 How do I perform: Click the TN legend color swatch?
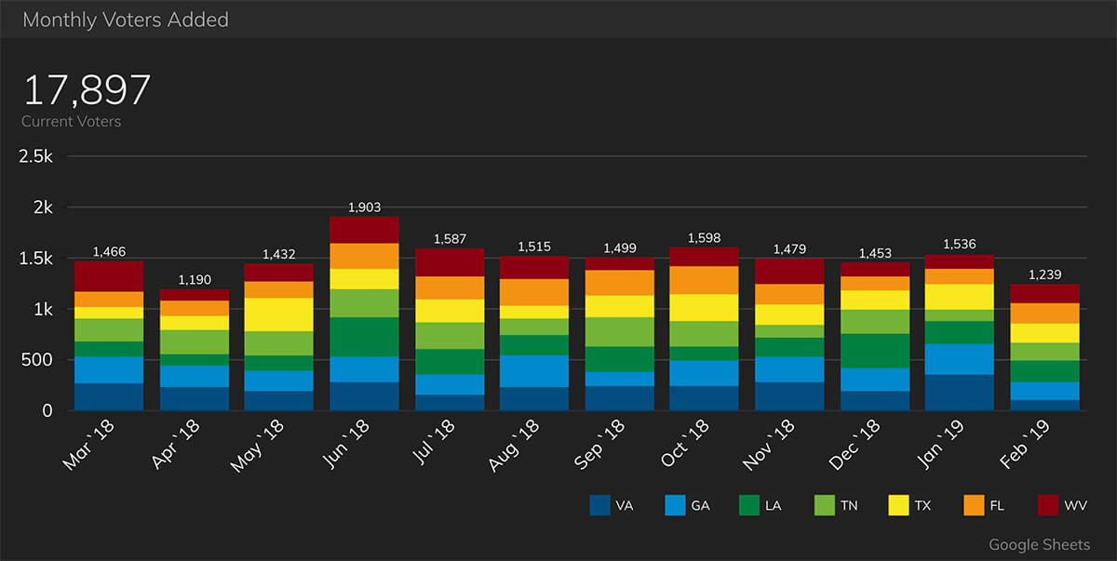pyautogui.click(x=823, y=505)
